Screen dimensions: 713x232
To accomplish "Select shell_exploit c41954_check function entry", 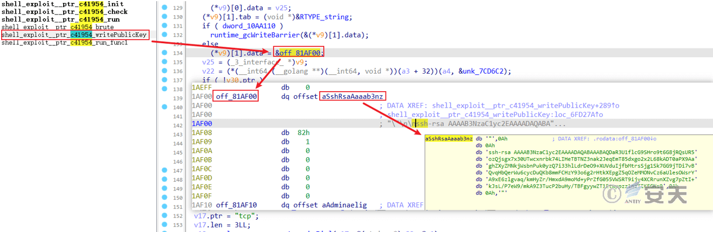I will tap(64, 11).
